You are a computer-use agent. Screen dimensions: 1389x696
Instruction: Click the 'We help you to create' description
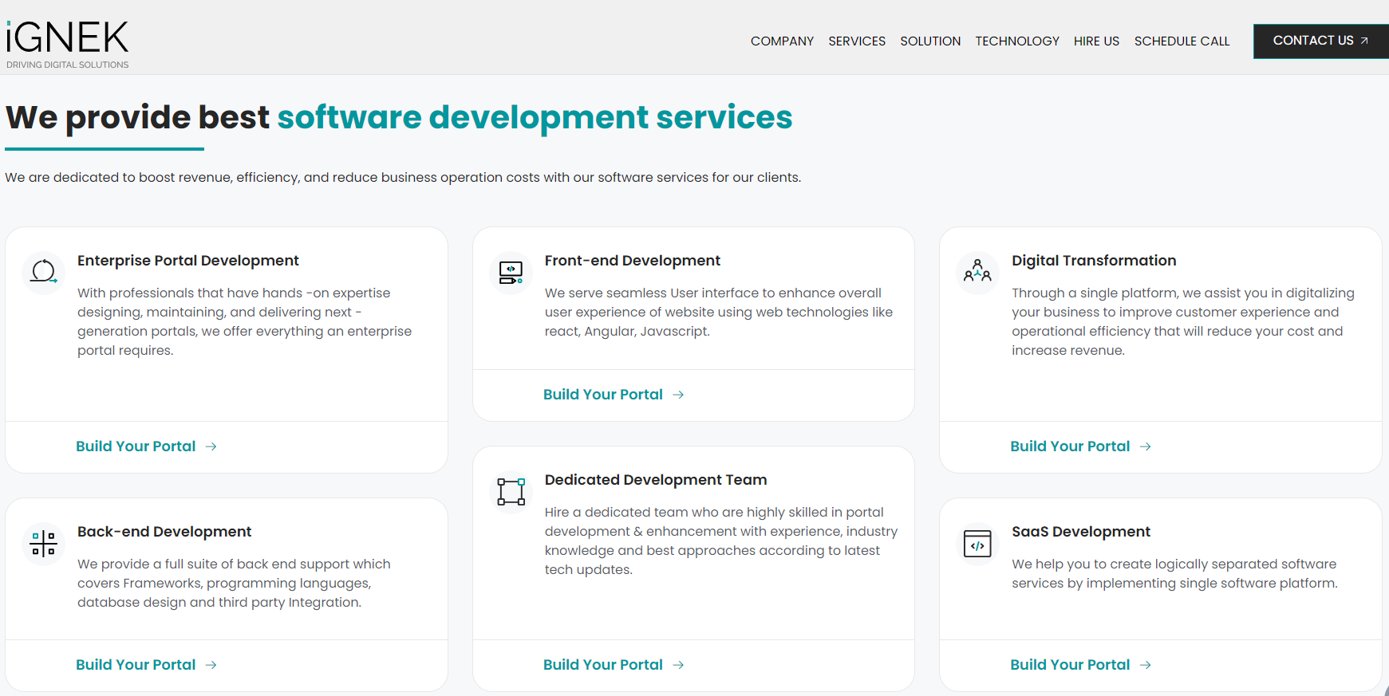(1174, 573)
